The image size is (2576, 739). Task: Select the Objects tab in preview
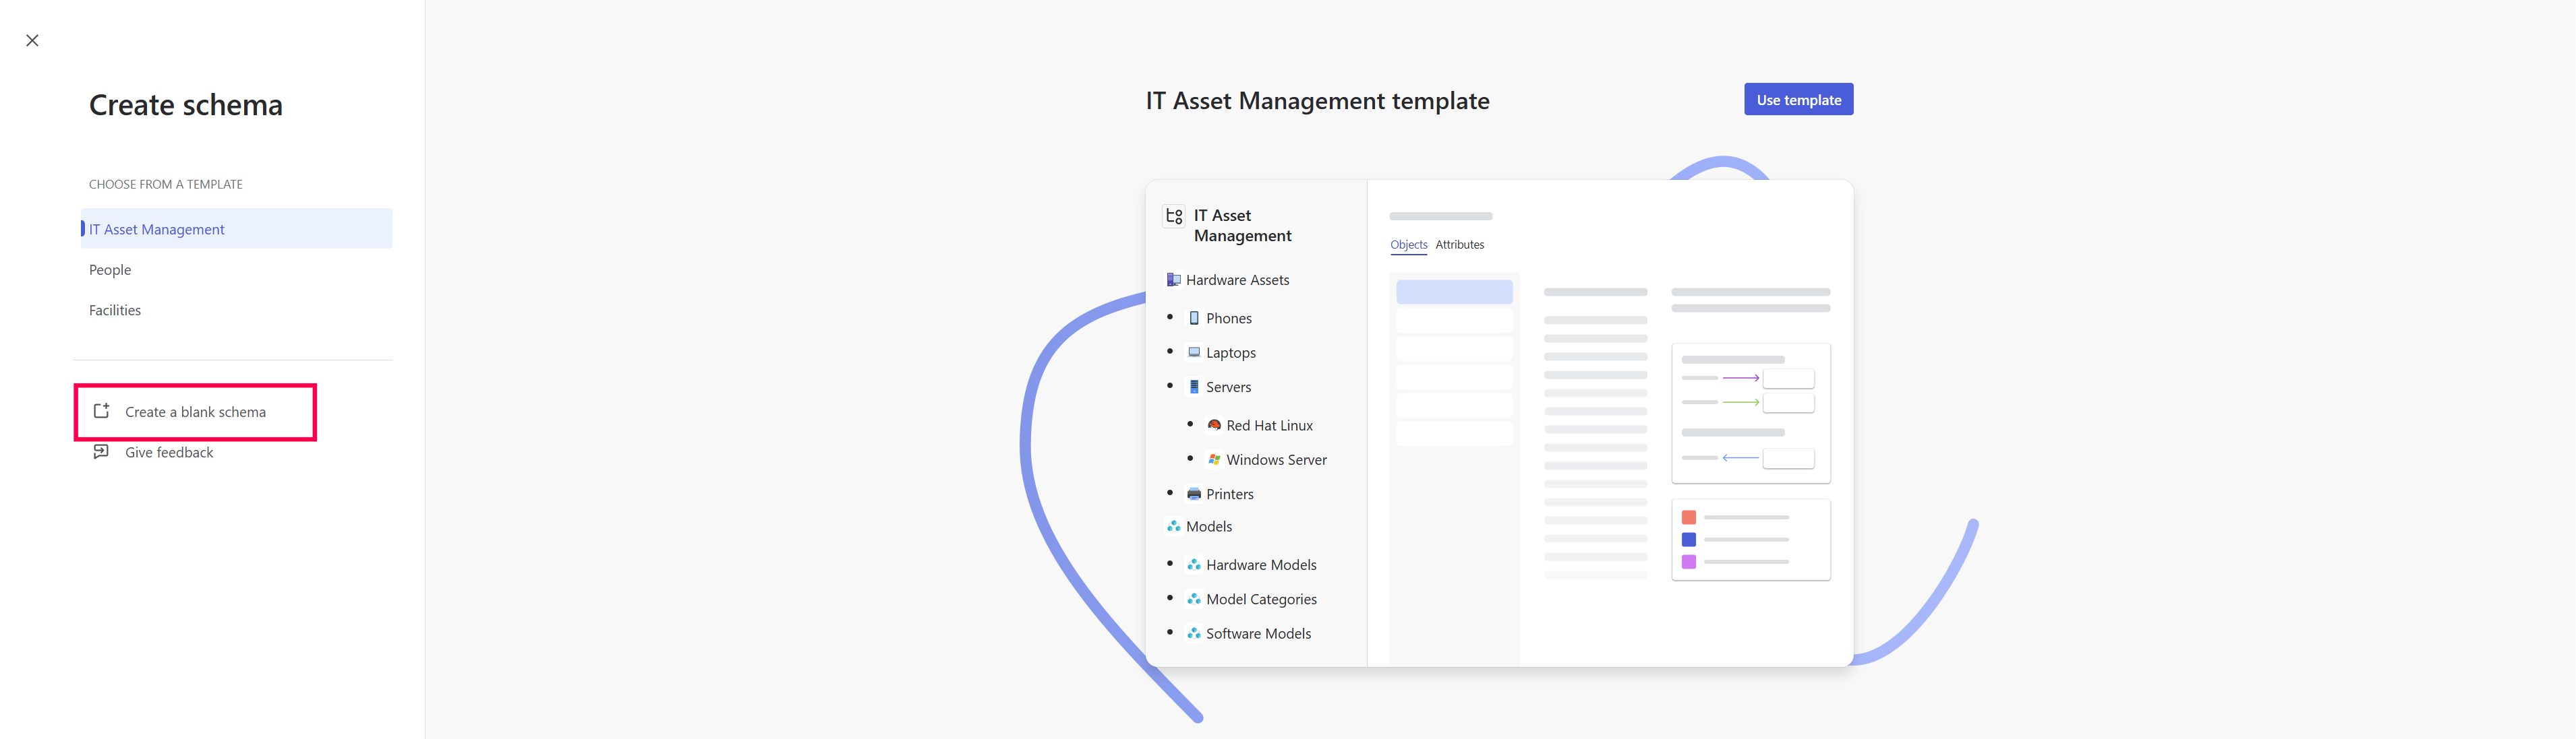[1408, 245]
